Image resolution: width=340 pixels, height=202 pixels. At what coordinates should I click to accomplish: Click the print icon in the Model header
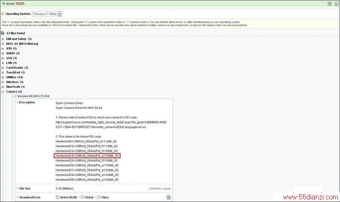coord(329,3)
